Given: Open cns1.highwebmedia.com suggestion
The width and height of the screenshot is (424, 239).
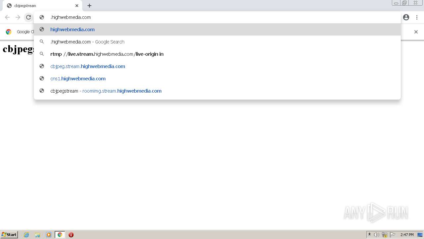Looking at the screenshot, I should click(217, 79).
